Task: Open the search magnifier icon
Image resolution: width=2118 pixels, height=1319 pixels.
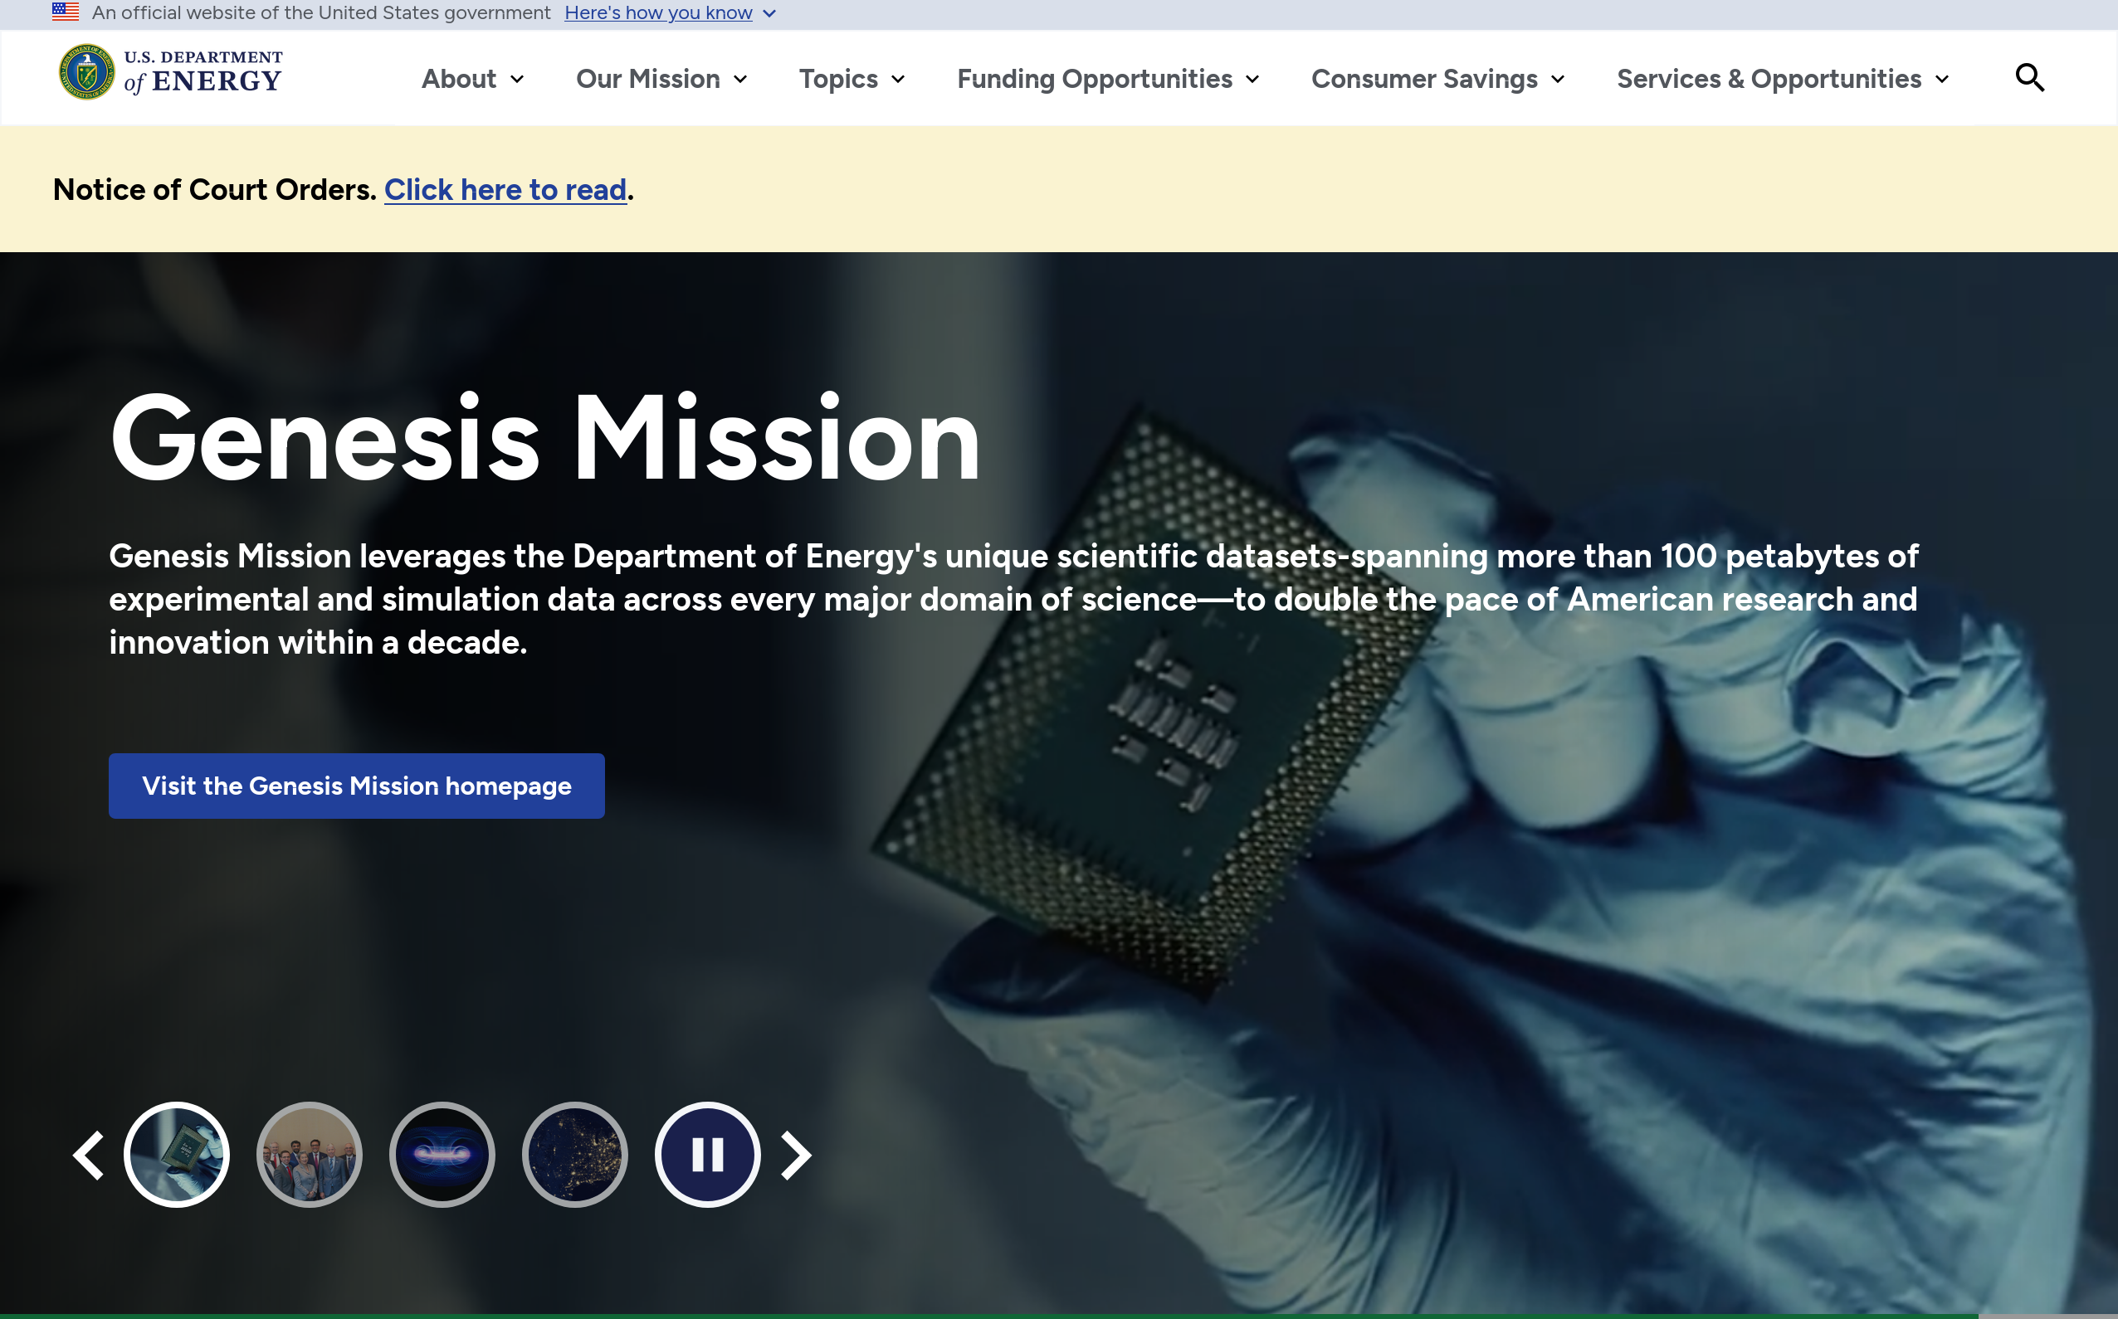Action: [2029, 78]
